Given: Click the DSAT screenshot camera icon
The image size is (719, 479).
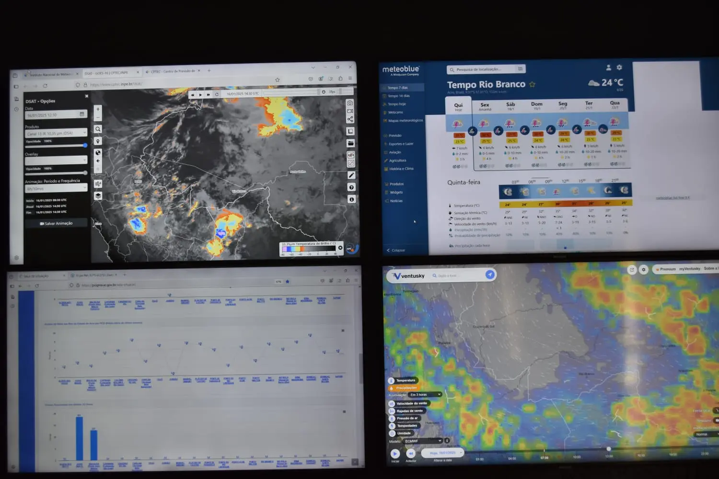Looking at the screenshot, I should [x=350, y=103].
